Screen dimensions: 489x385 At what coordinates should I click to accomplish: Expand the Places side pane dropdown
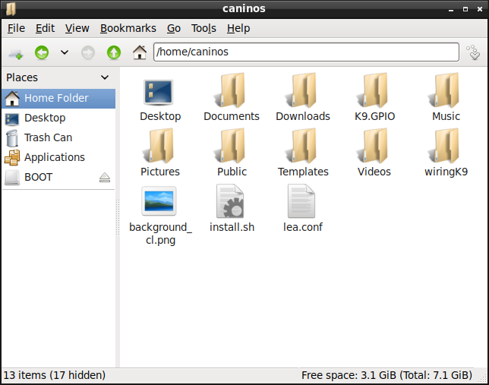(105, 77)
